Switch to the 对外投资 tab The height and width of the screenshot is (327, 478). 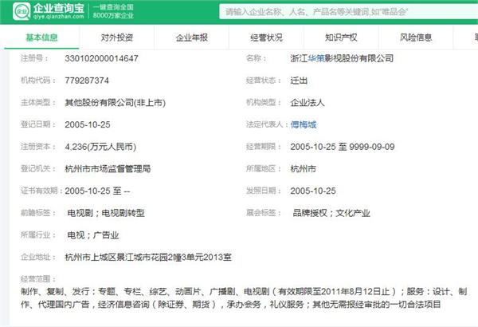117,37
